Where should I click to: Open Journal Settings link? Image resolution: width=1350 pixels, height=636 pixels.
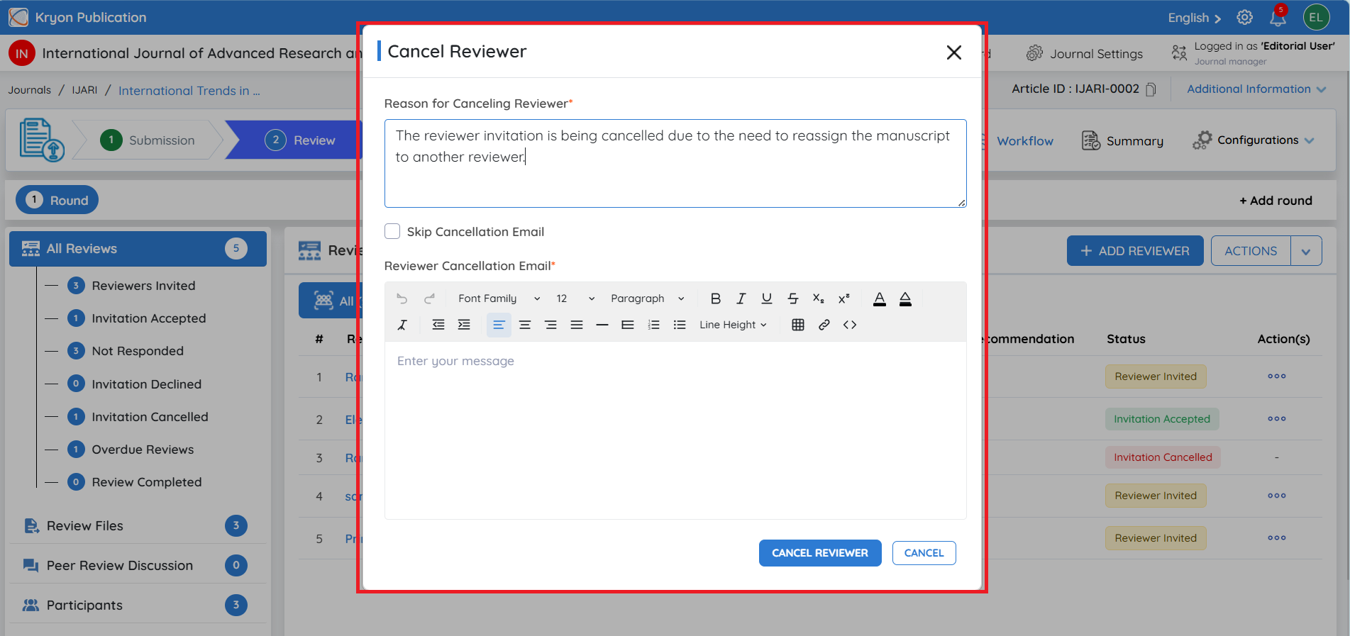pyautogui.click(x=1085, y=53)
